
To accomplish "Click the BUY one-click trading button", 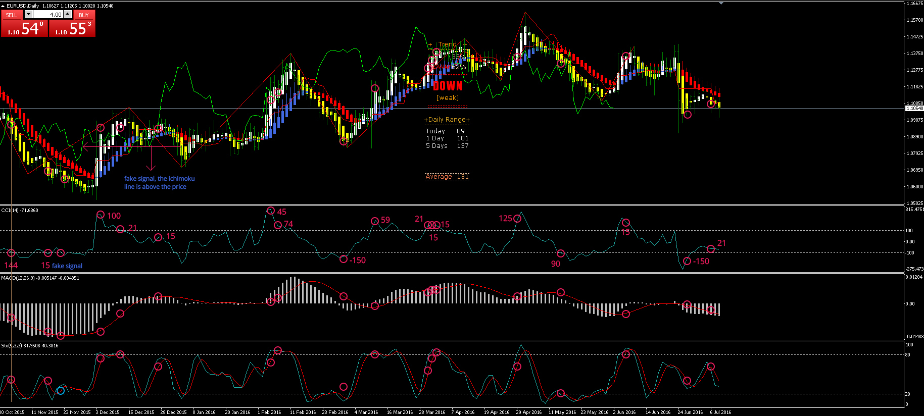I will [84, 15].
